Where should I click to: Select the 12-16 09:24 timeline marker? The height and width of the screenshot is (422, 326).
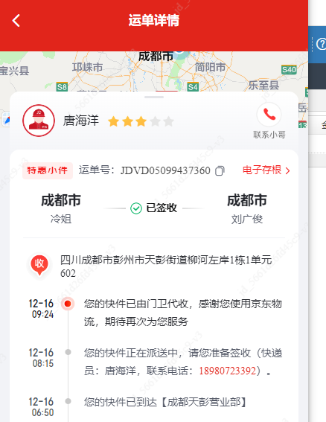[68, 304]
